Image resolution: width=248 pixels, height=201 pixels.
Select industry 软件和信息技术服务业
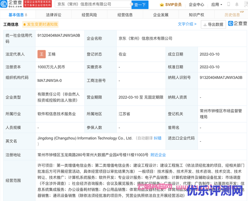(x=57, y=114)
